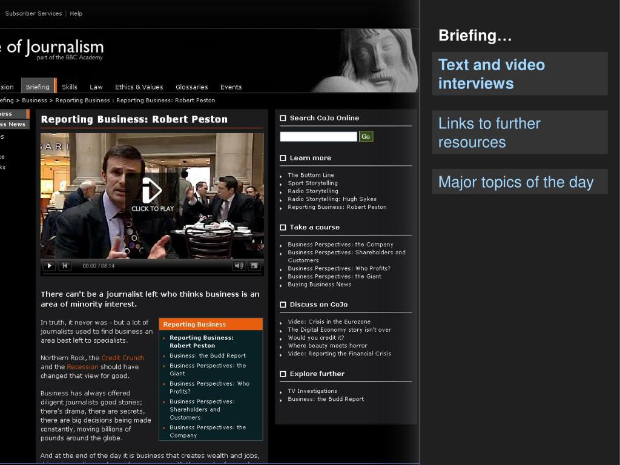
Task: Click the Major topics of the day item
Action: pos(519,182)
